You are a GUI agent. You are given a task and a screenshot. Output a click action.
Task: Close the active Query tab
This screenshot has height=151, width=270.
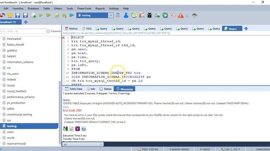click(239, 29)
